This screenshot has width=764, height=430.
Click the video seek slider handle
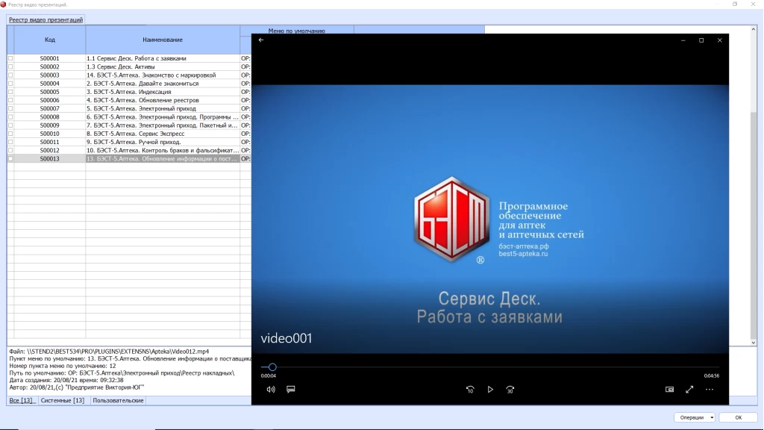[272, 367]
